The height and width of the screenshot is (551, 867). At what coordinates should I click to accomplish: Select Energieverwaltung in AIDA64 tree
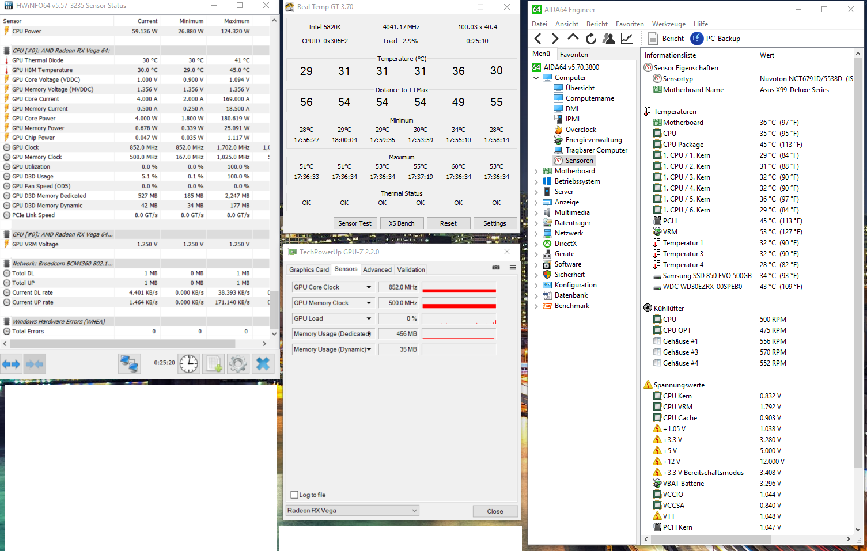click(x=593, y=140)
